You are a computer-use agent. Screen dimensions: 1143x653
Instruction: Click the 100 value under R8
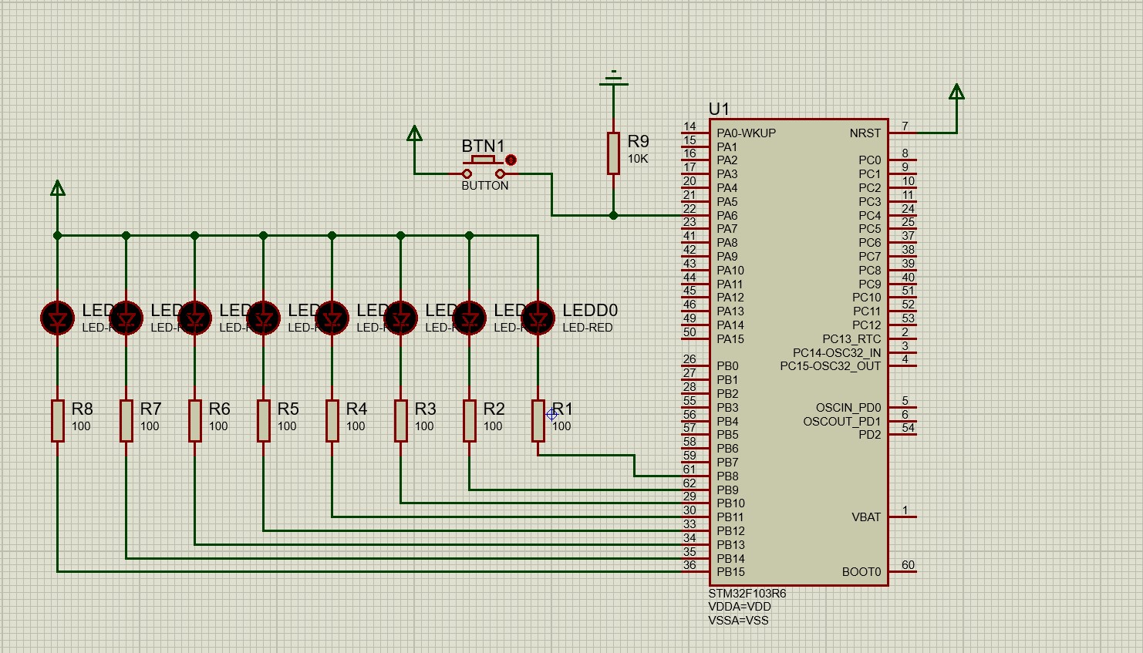(81, 426)
